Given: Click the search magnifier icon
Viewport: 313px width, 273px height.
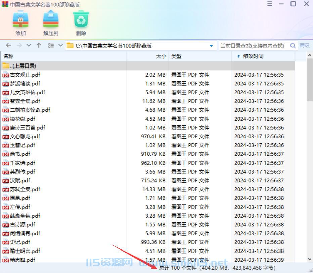Looking at the screenshot, I should coord(293,45).
